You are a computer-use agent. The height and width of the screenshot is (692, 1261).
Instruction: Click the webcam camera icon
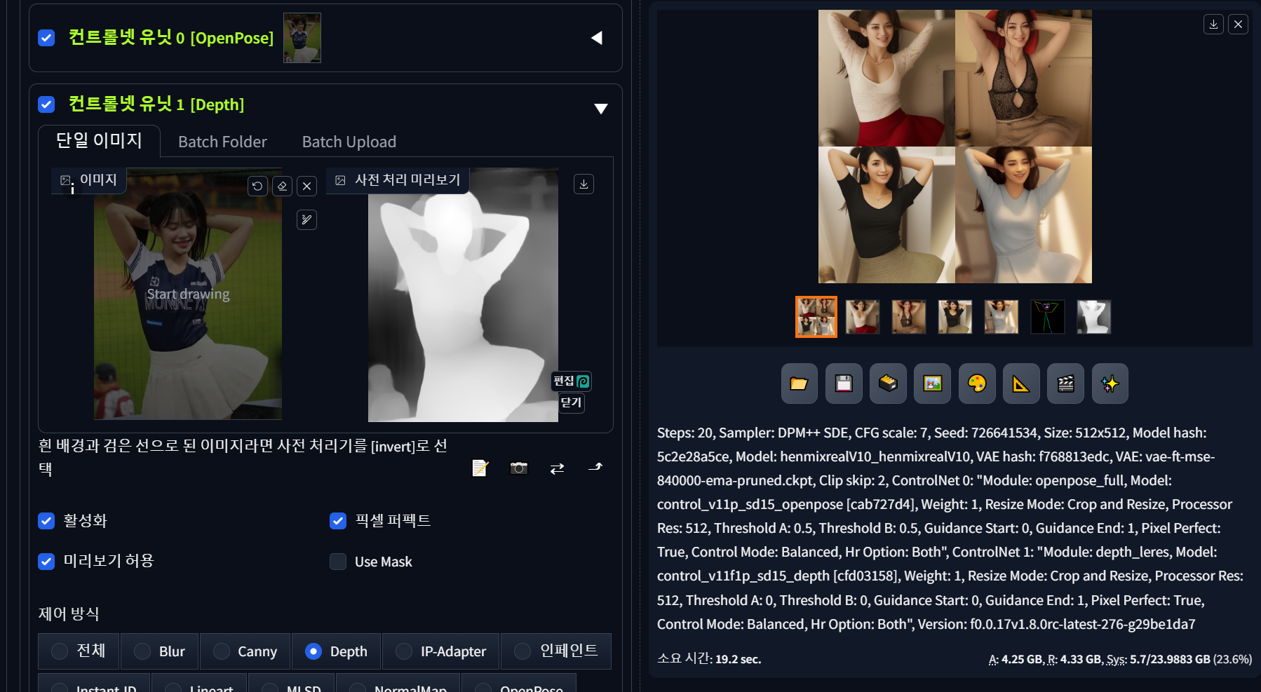518,468
